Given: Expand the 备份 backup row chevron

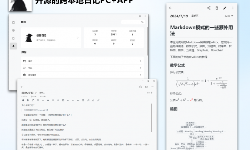Looking at the screenshot, I should click(x=141, y=61).
